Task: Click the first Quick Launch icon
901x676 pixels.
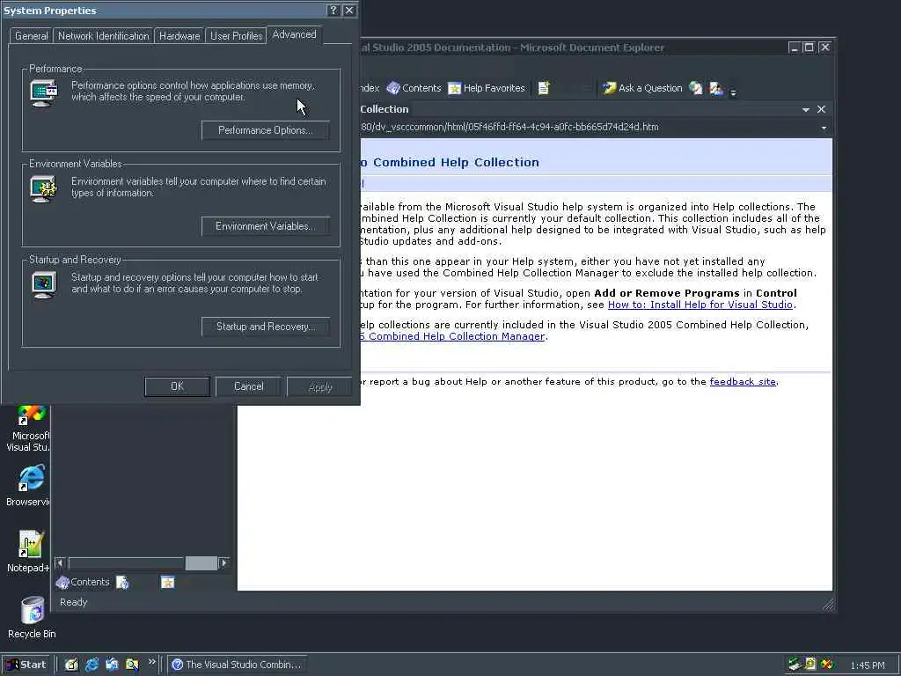Action: [x=70, y=665]
